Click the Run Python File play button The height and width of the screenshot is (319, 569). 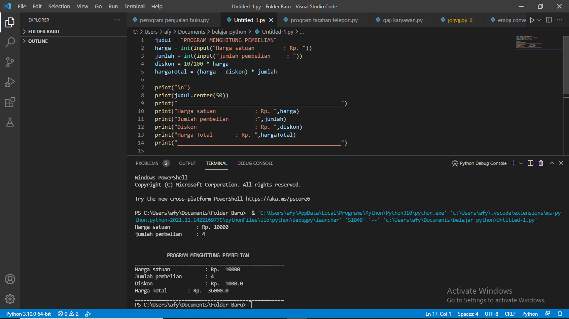coord(532,20)
